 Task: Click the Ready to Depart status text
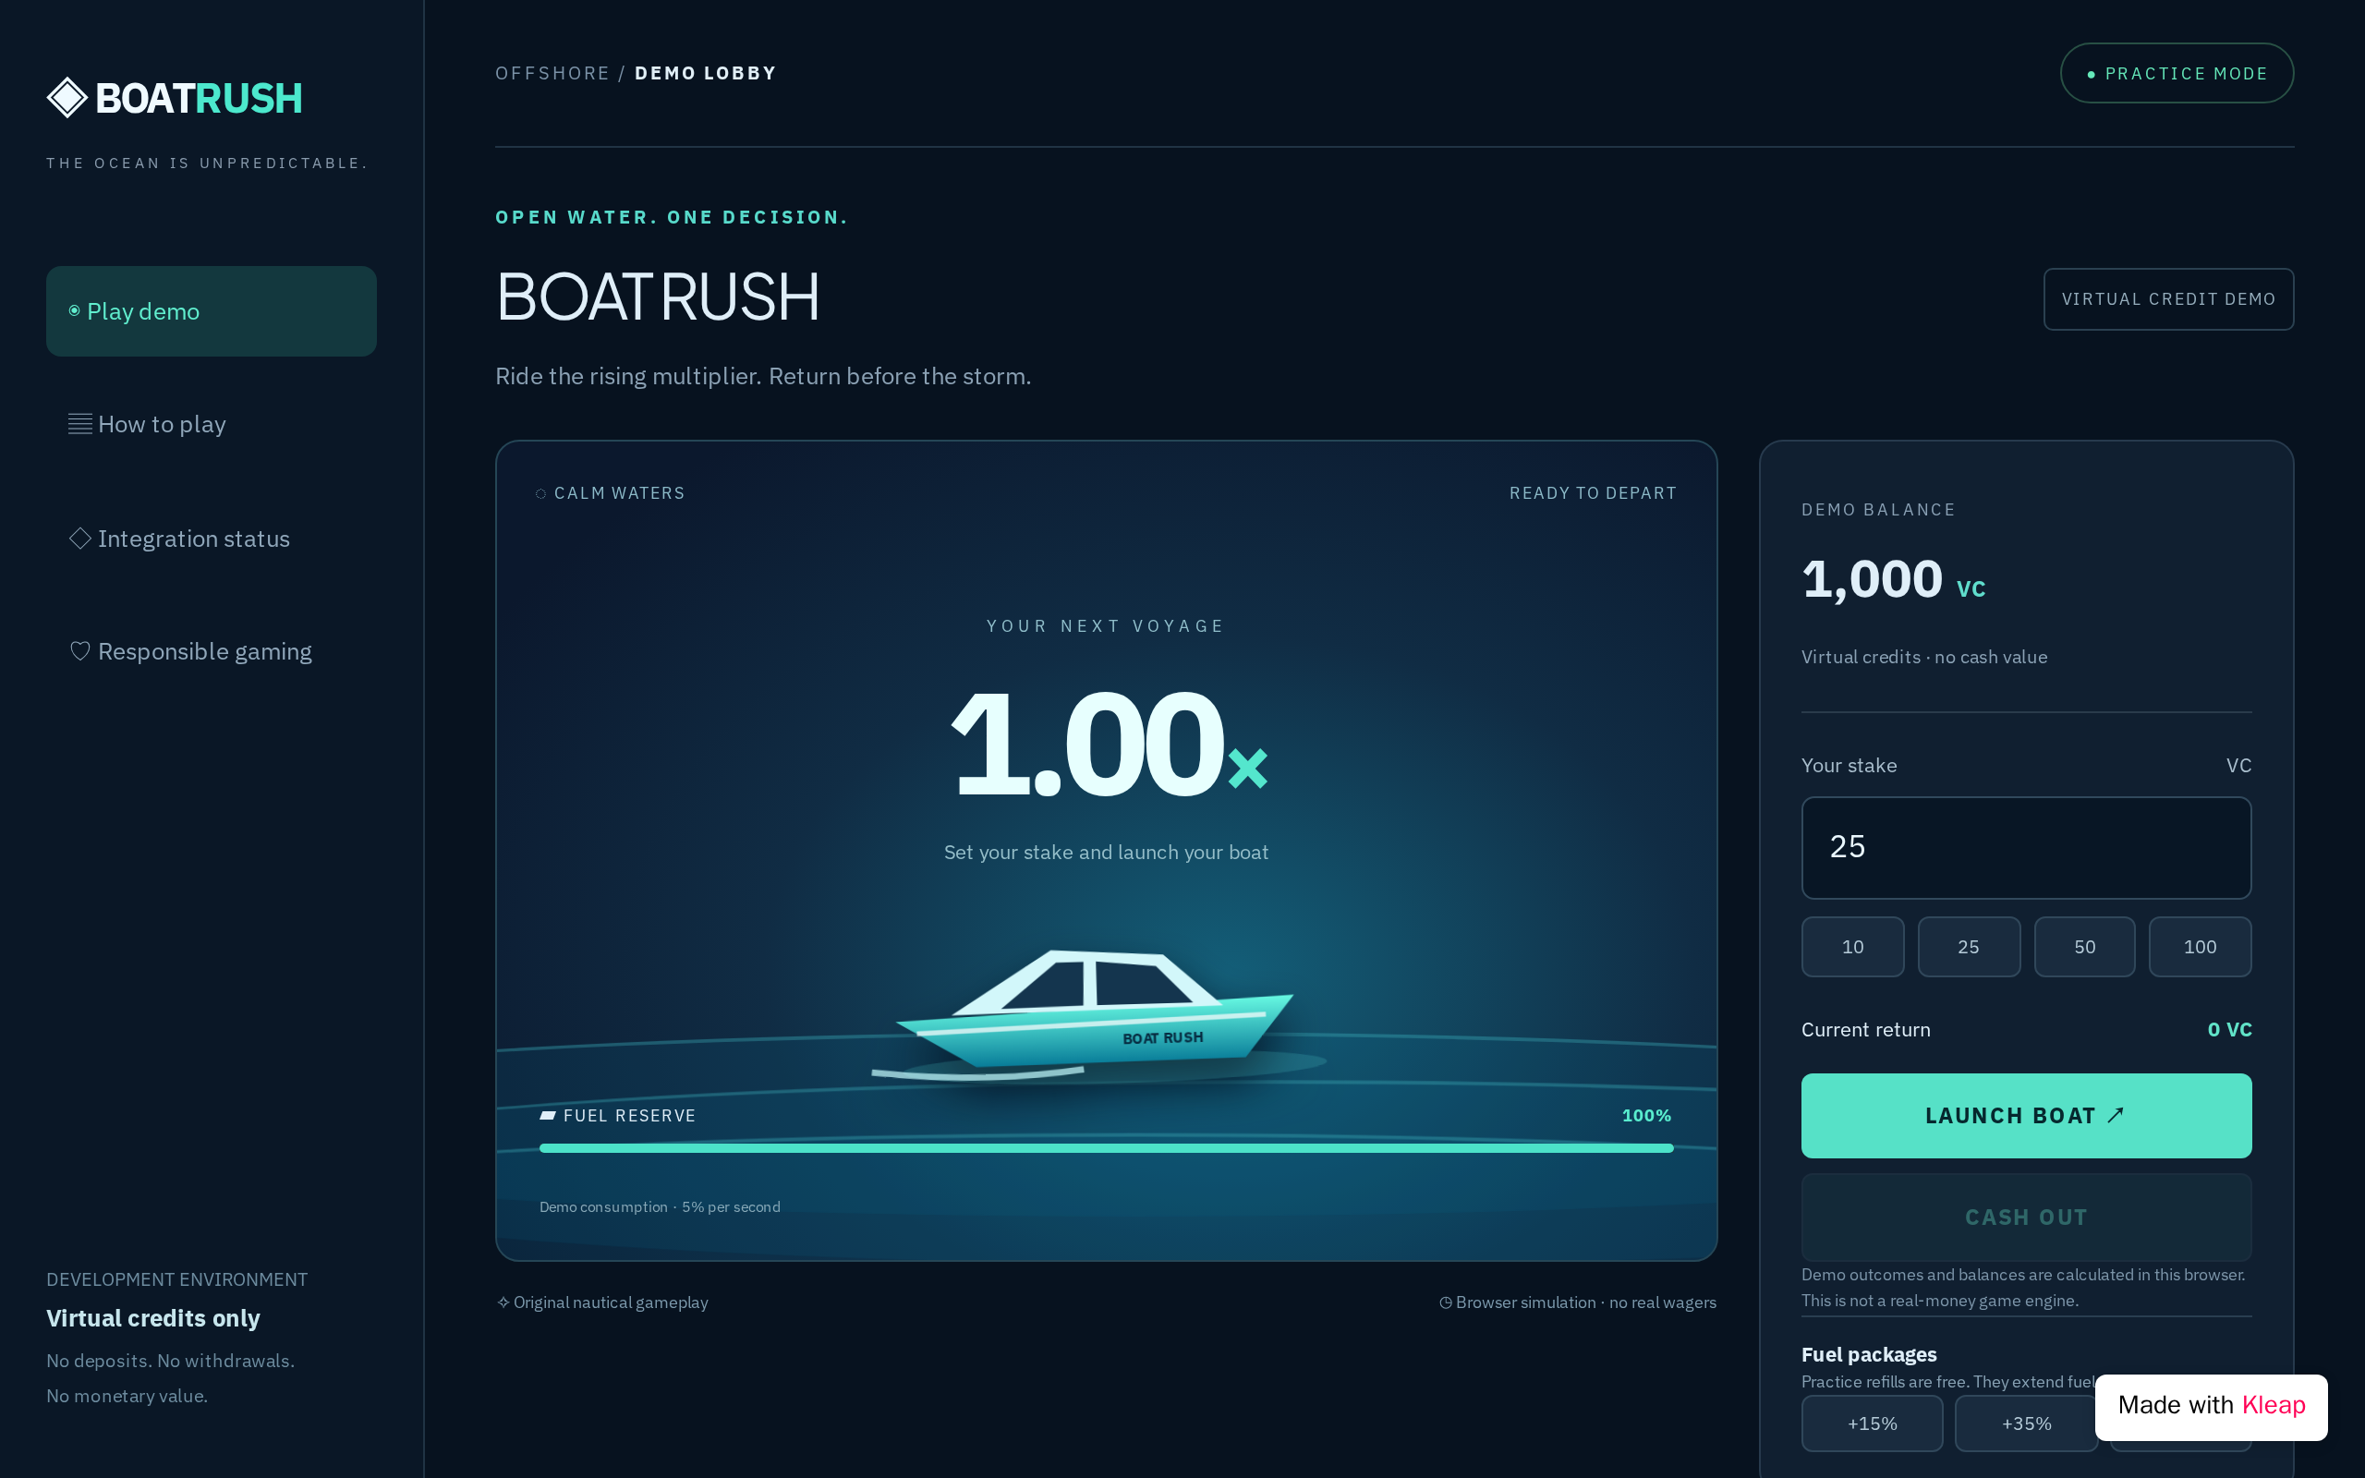(x=1593, y=493)
